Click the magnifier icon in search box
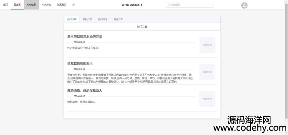 click(169, 5)
